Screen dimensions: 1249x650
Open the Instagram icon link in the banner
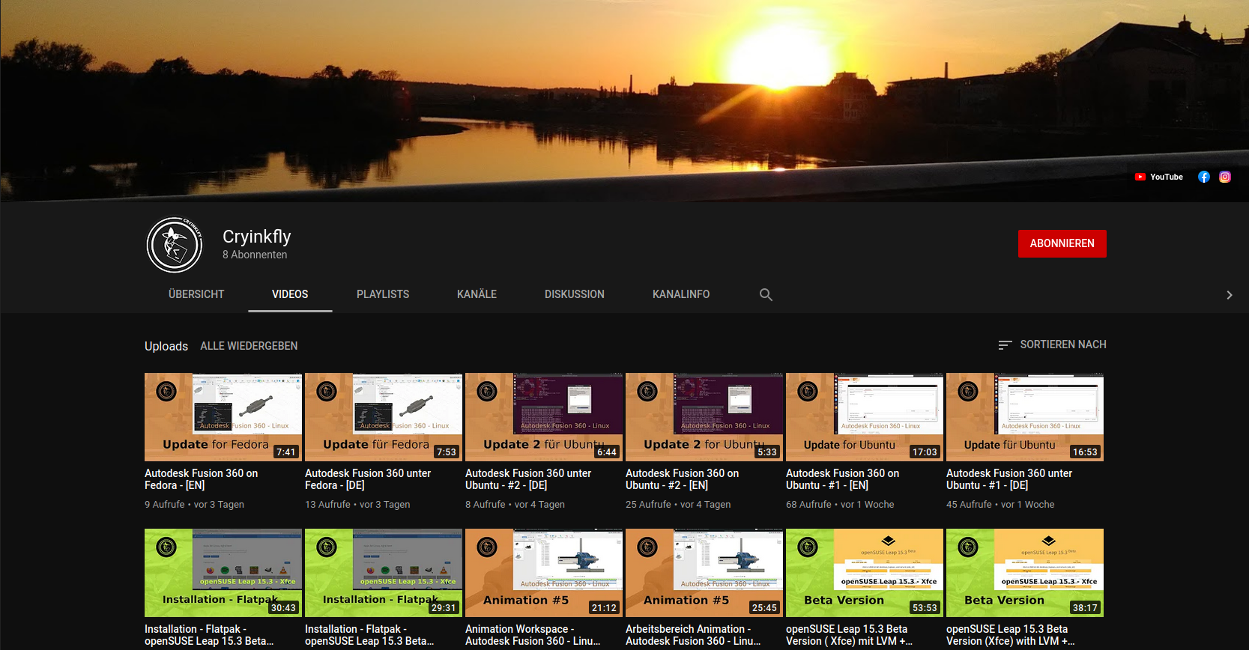click(1225, 177)
